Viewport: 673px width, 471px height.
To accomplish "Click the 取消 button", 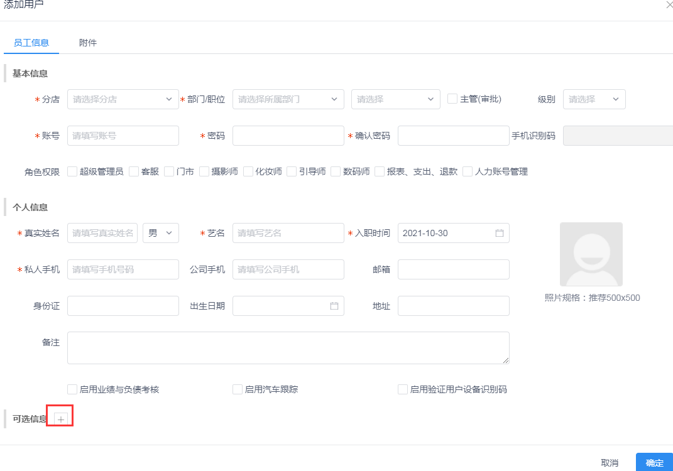I will click(x=609, y=462).
